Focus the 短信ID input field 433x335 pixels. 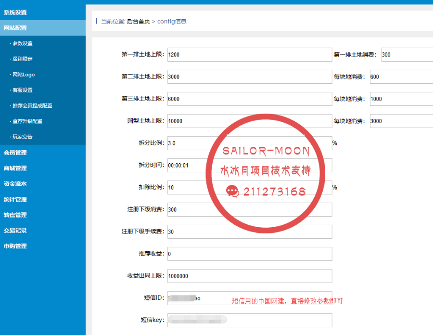click(250, 298)
